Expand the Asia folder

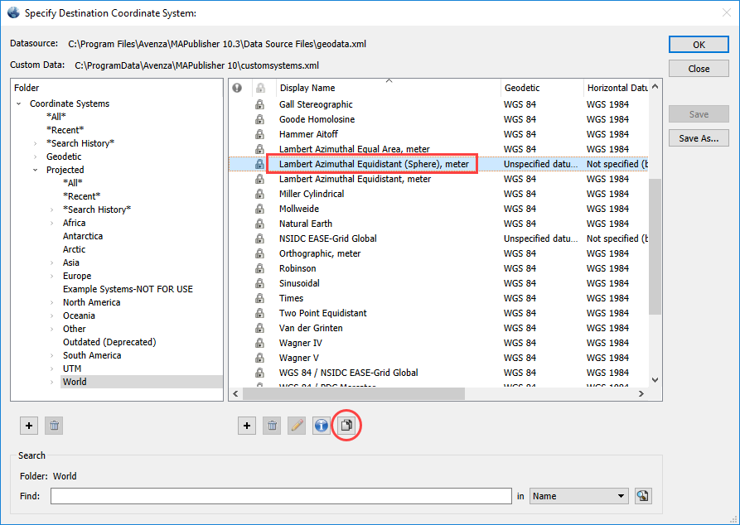click(52, 262)
